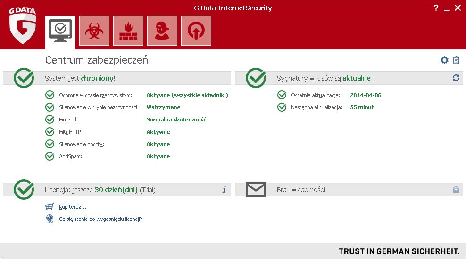Click checkmark beside Filtr HTTP
Image resolution: width=466 pixels, height=259 pixels.
50,132
